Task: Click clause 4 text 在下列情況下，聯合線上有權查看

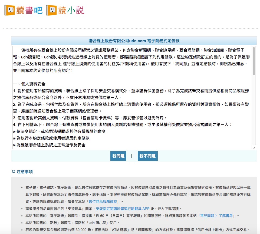Action: pyautogui.click(x=122, y=125)
